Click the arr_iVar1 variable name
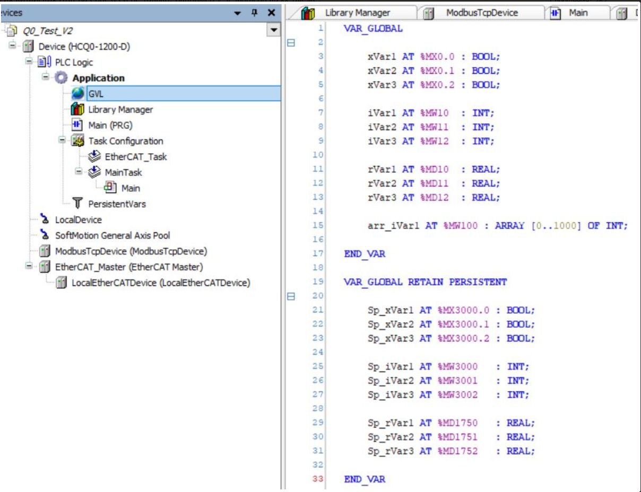The image size is (641, 492). point(394,226)
